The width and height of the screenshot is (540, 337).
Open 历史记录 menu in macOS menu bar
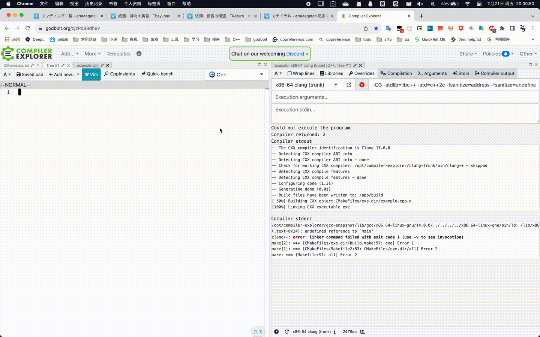(x=93, y=4)
